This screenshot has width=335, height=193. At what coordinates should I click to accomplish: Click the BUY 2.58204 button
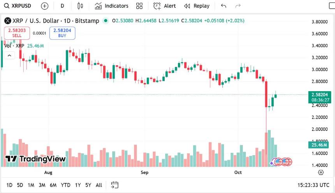click(x=62, y=33)
